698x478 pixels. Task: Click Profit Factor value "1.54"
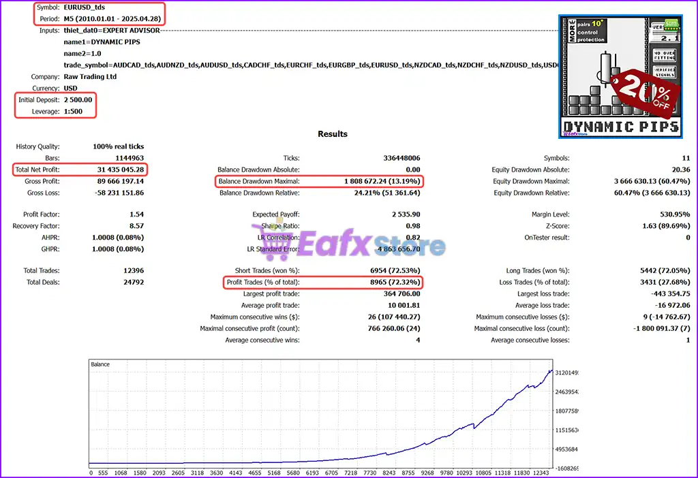click(136, 214)
